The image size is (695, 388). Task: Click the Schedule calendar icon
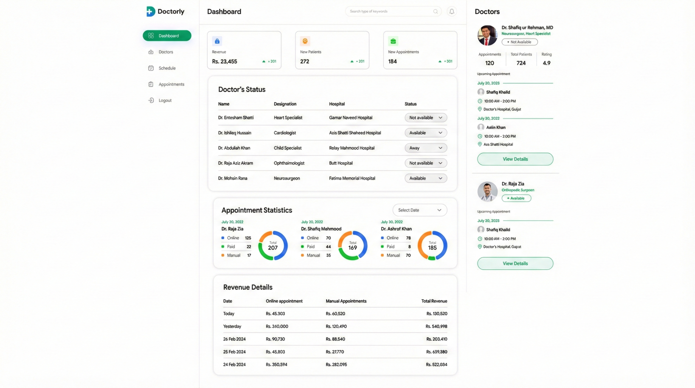(151, 68)
